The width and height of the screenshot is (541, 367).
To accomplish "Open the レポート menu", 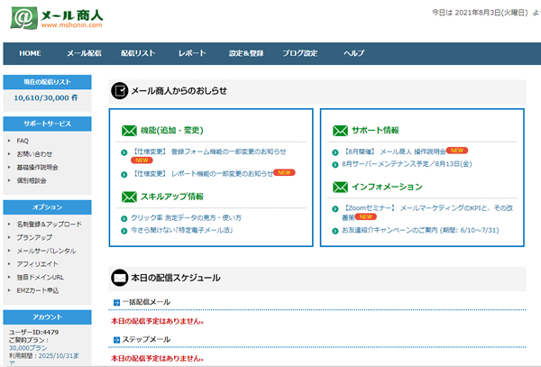I will 192,53.
